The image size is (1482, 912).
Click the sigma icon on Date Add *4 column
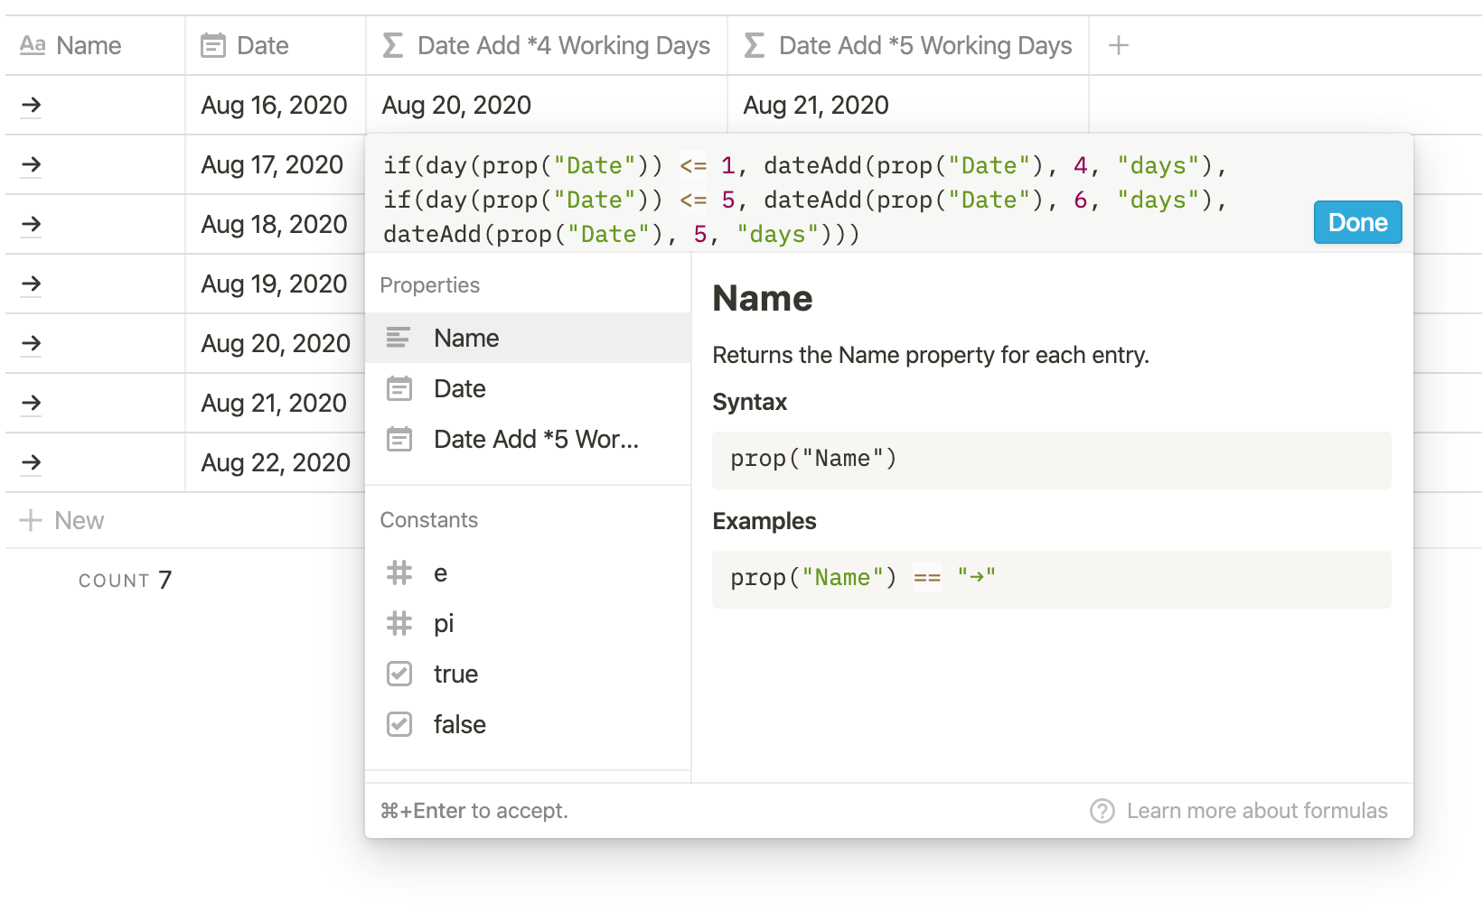(391, 45)
